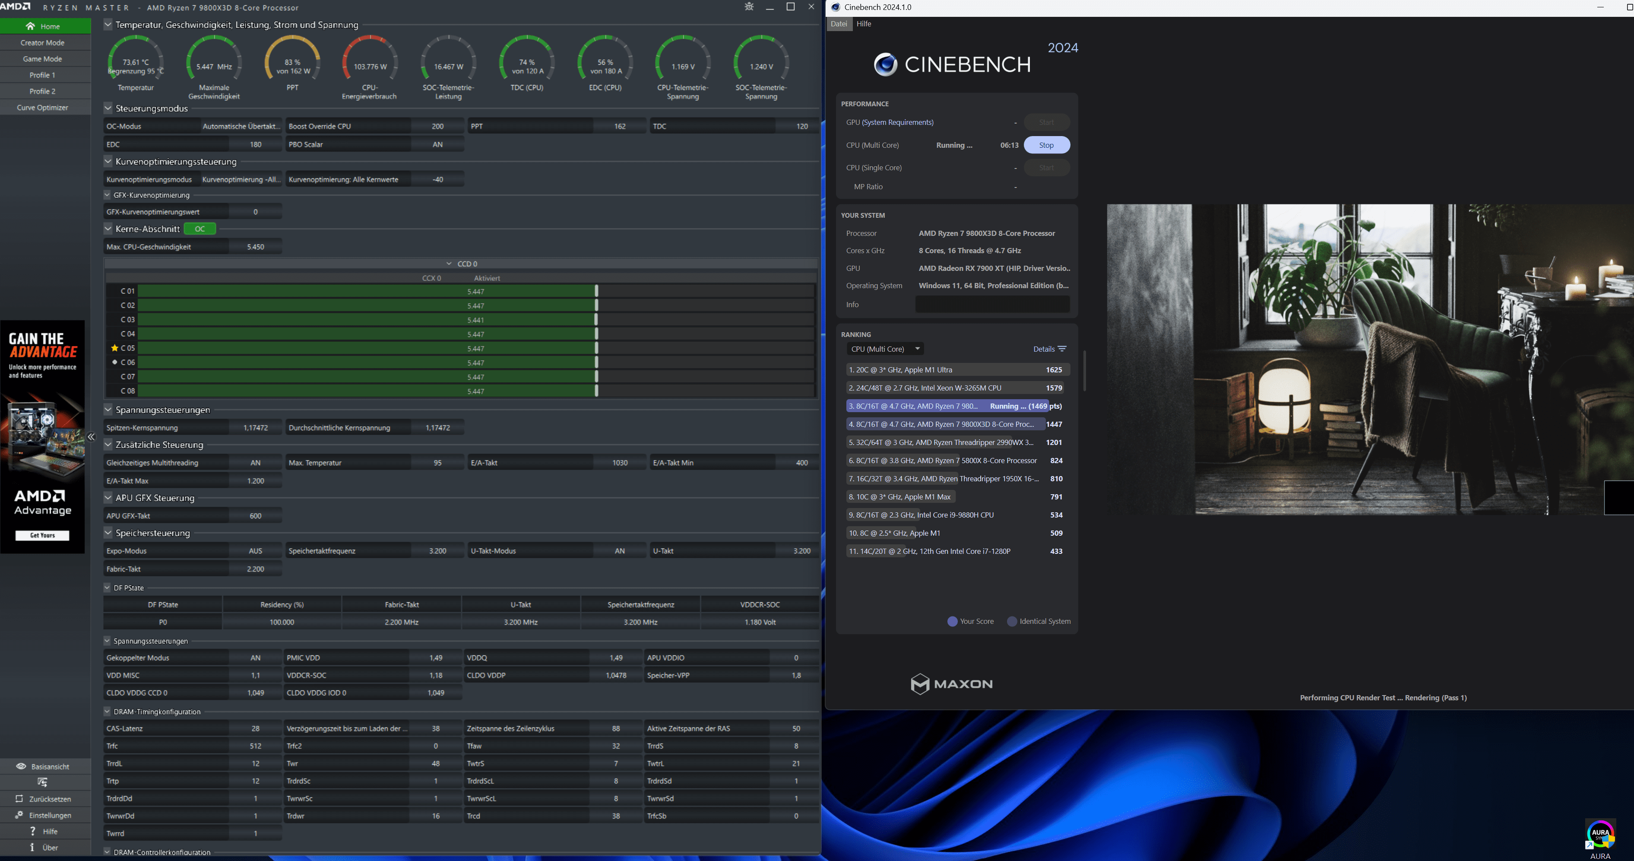The height and width of the screenshot is (861, 1634).
Task: Open Einstellungen gears icon
Action: pyautogui.click(x=19, y=815)
